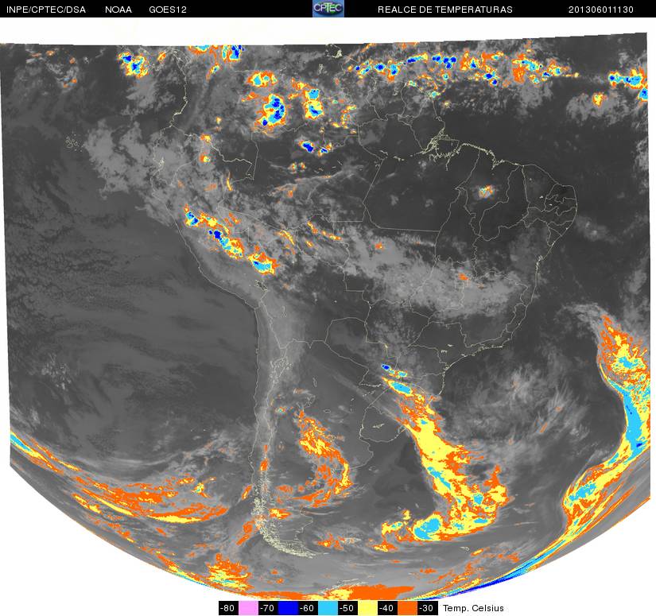
Task: Select the light blue -60 legend swatch
Action: [328, 608]
